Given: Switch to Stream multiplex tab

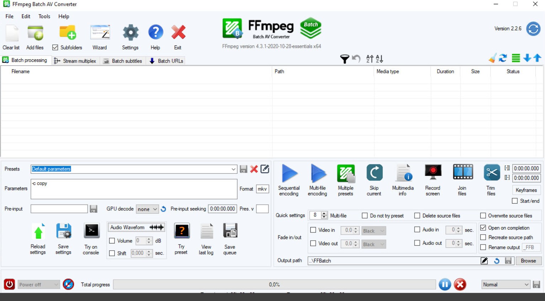Looking at the screenshot, I should pos(75,61).
